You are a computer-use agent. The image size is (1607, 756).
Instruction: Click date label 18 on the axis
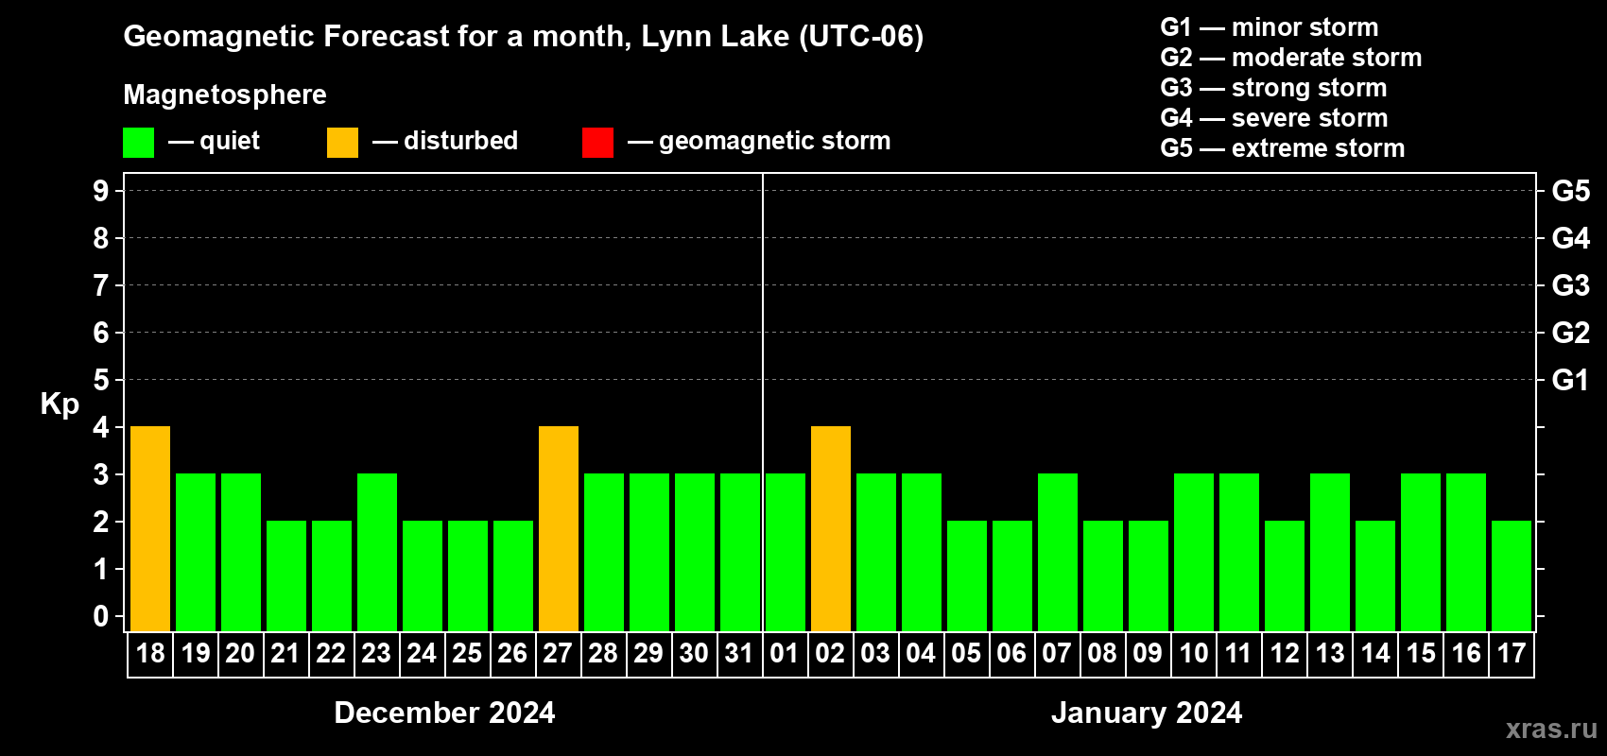pyautogui.click(x=150, y=654)
